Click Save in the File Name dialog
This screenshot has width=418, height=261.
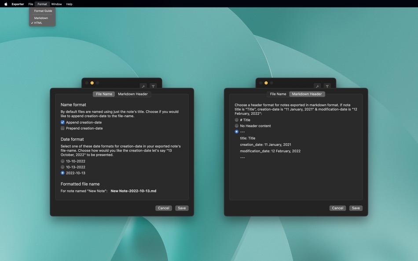[182, 208]
